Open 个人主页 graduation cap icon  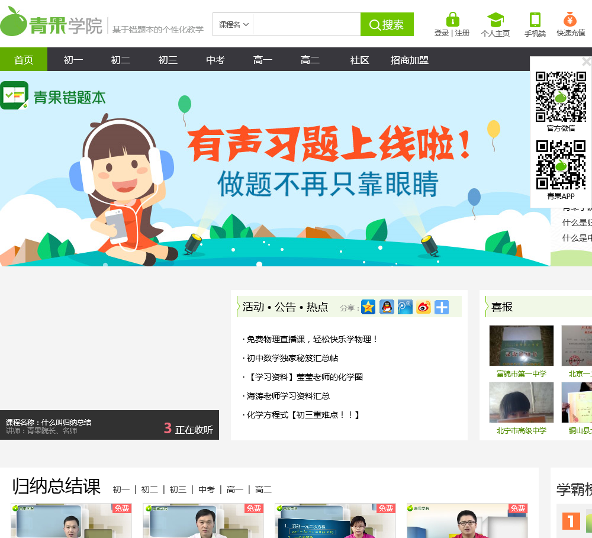click(496, 20)
